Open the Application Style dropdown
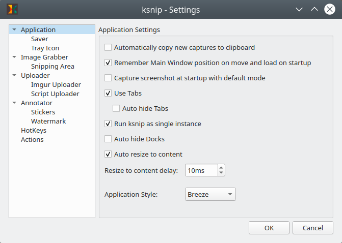Image resolution: width=342 pixels, height=243 pixels. tap(209, 194)
